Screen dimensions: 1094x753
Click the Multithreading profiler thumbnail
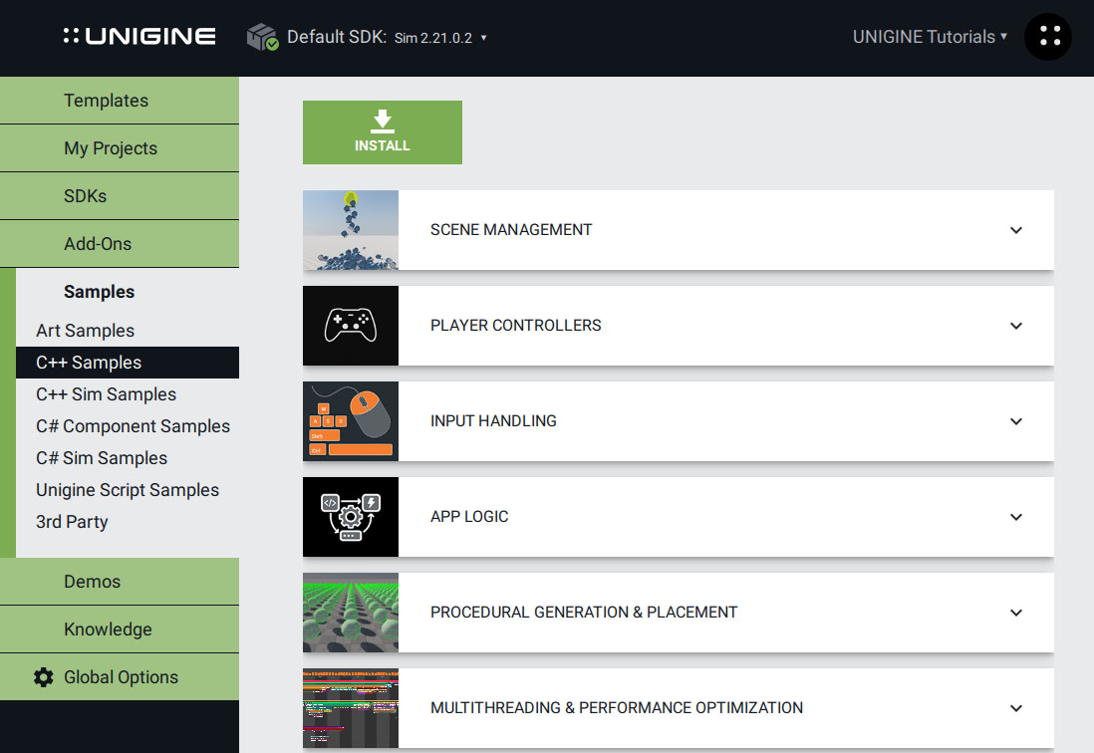pyautogui.click(x=351, y=707)
